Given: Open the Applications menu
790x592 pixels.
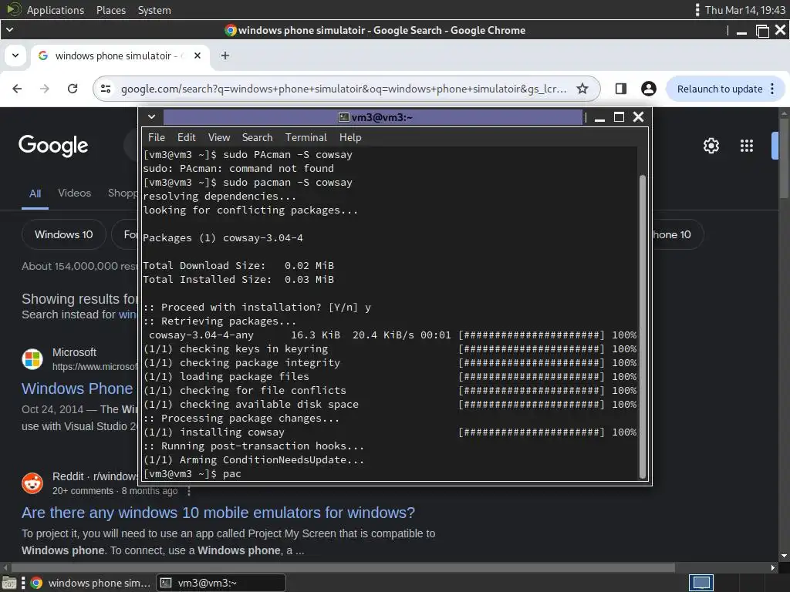Looking at the screenshot, I should point(56,10).
